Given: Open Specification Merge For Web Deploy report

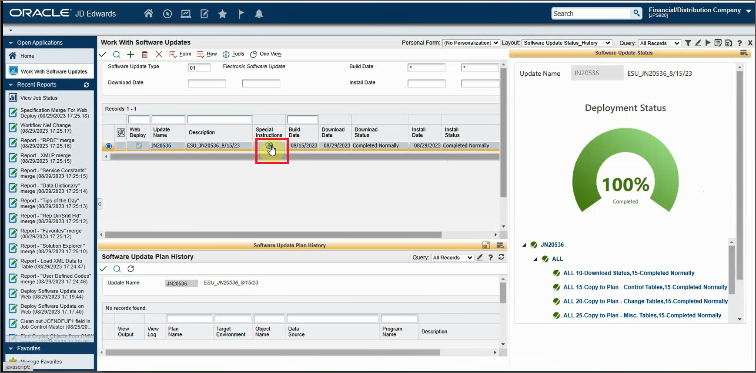Looking at the screenshot, I should pos(55,113).
